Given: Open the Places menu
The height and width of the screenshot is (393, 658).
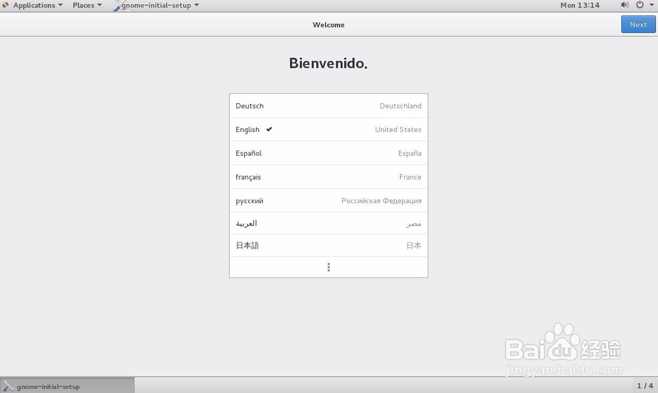Looking at the screenshot, I should [x=87, y=5].
